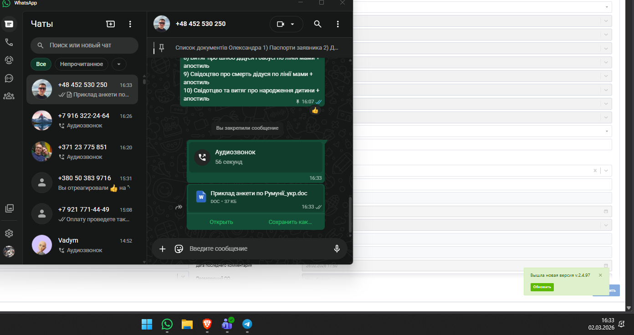Open the Calls tab in WhatsApp sidebar
The width and height of the screenshot is (634, 335).
coord(9,42)
